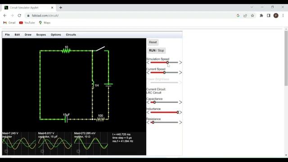Decrease Resistance with left arrow
This screenshot has width=288, height=162.
click(x=148, y=122)
